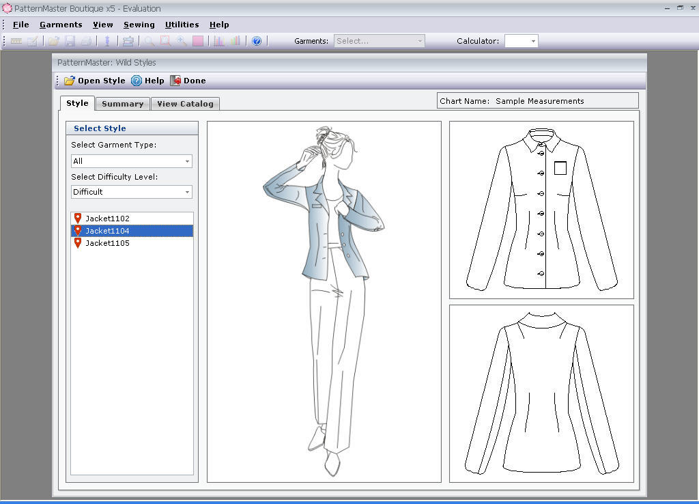Open the Garments menu
The height and width of the screenshot is (504, 699).
pos(61,25)
